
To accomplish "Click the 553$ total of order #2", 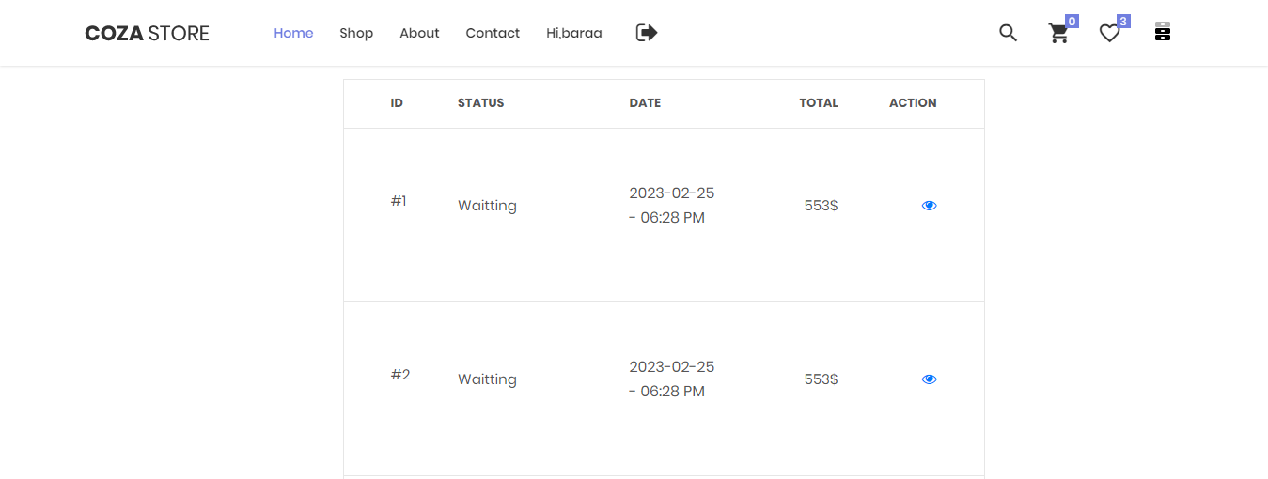I will pyautogui.click(x=821, y=379).
